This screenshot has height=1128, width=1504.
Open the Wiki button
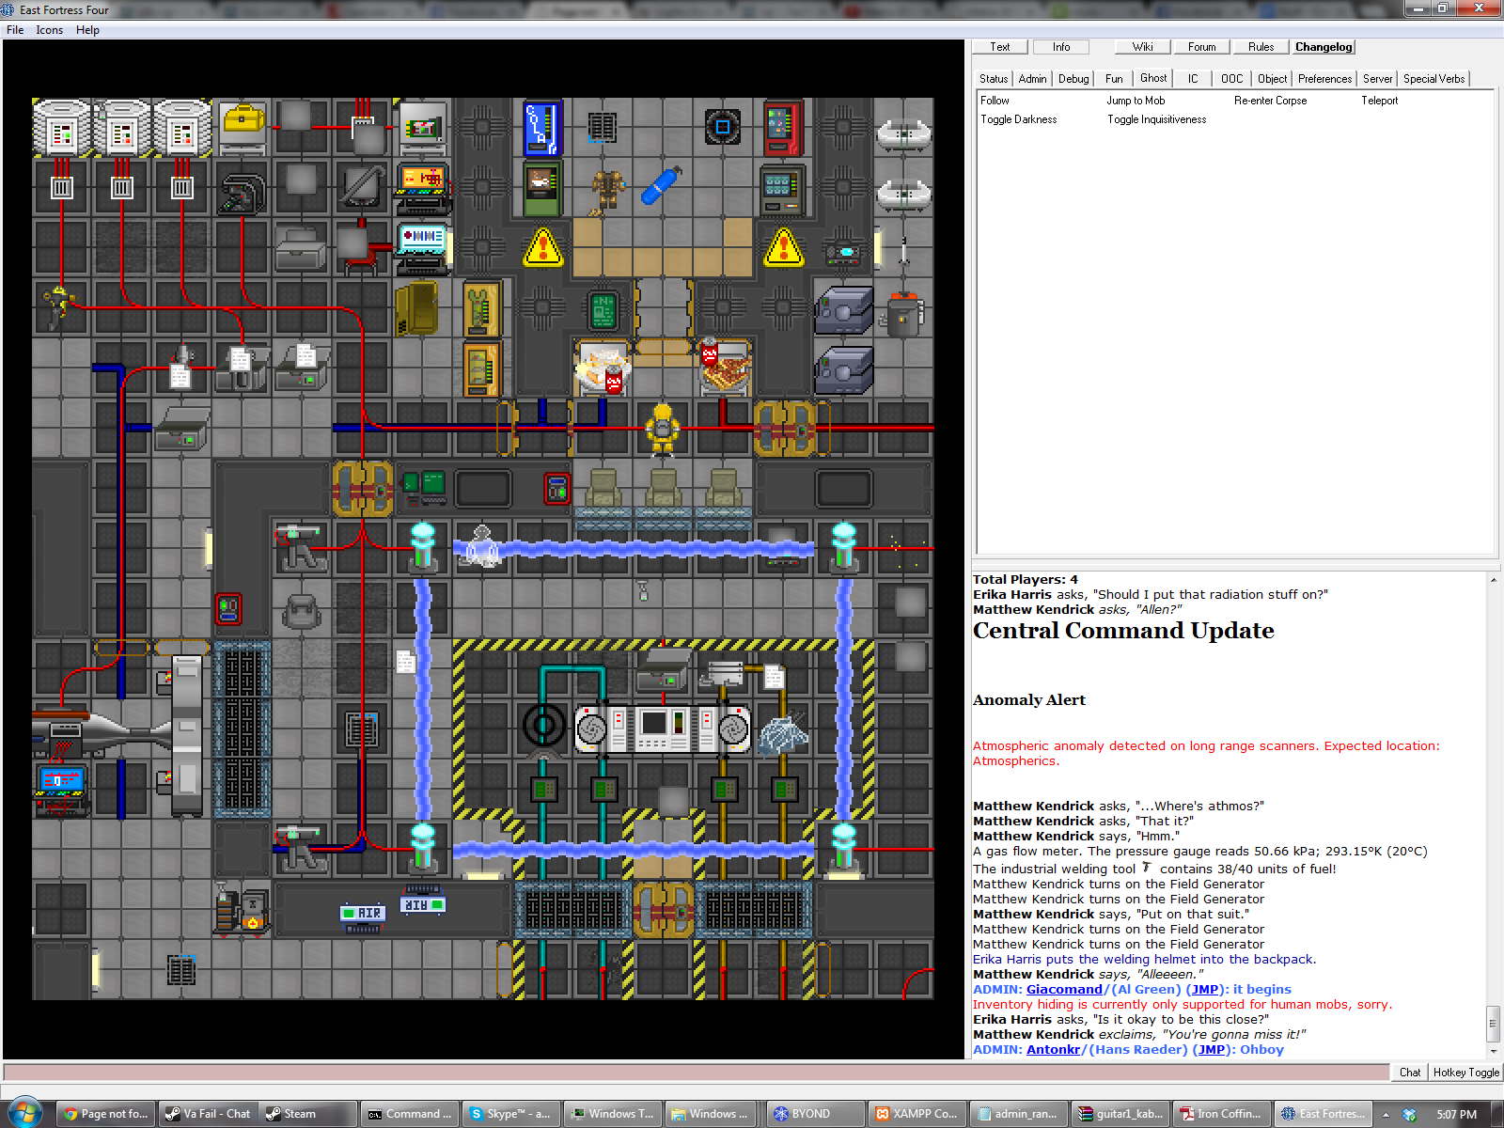tap(1142, 47)
